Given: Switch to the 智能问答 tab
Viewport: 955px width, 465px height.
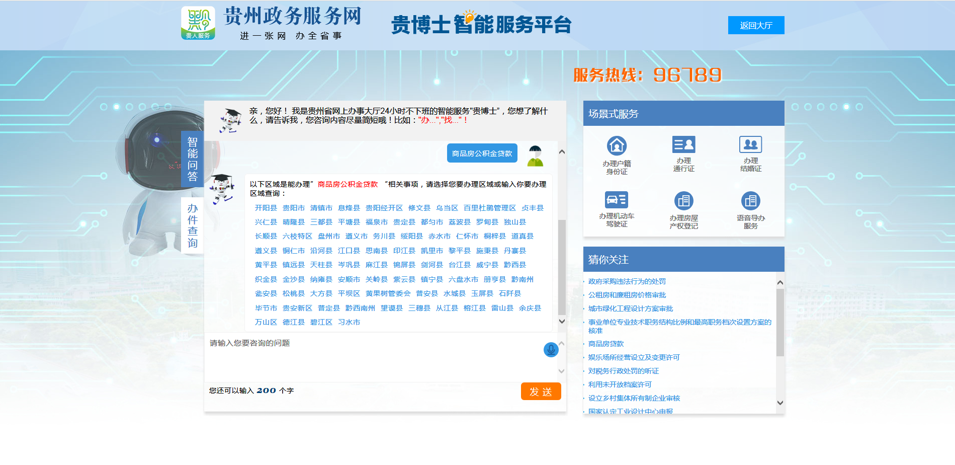Looking at the screenshot, I should [x=192, y=159].
